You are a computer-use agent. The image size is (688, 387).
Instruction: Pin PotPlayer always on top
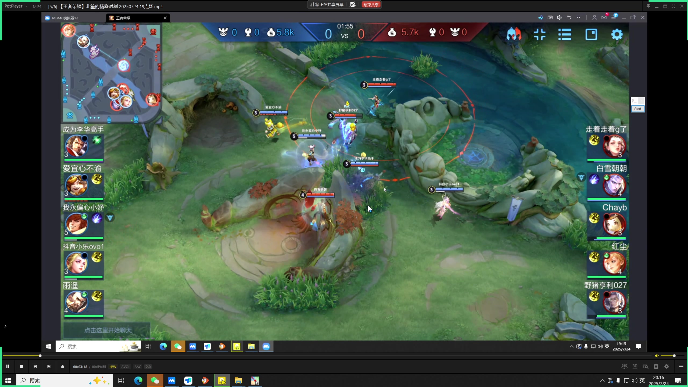point(648,6)
